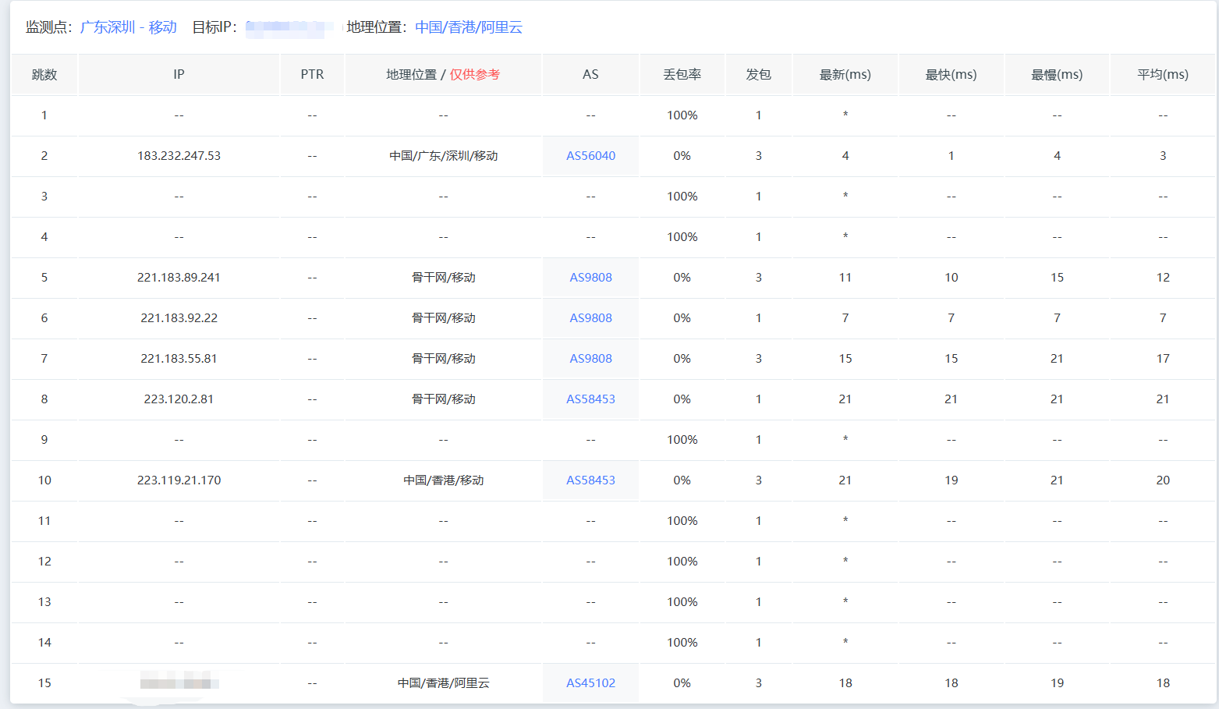Open AS58453 link in hop 10 row
1219x709 pixels.
click(x=590, y=480)
